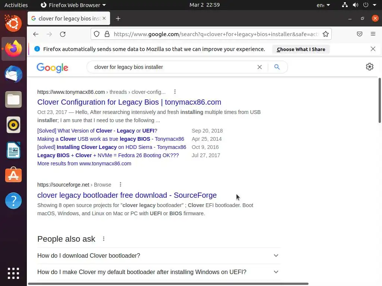382x286 pixels.
Task: Click More results from www.tonymacx86.com
Action: click(x=84, y=163)
